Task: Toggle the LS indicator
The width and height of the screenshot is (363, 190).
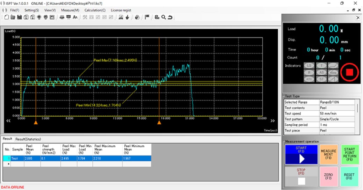Action: point(309,65)
